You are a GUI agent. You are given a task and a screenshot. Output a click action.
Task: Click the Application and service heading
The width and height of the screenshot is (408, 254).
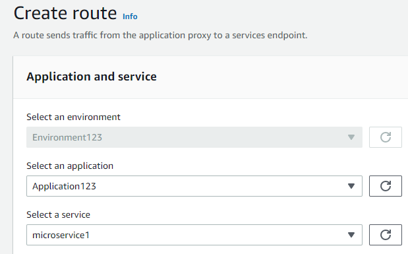(x=92, y=77)
